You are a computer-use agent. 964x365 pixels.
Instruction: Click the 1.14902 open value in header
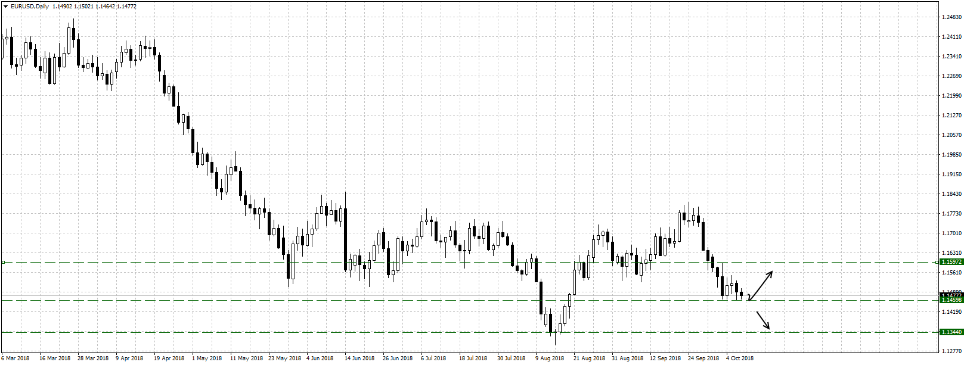[63, 7]
